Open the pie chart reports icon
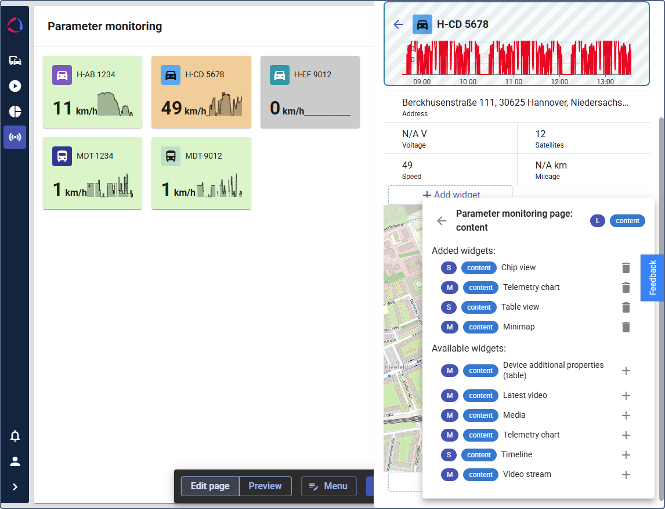This screenshot has height=509, width=665. tap(15, 112)
